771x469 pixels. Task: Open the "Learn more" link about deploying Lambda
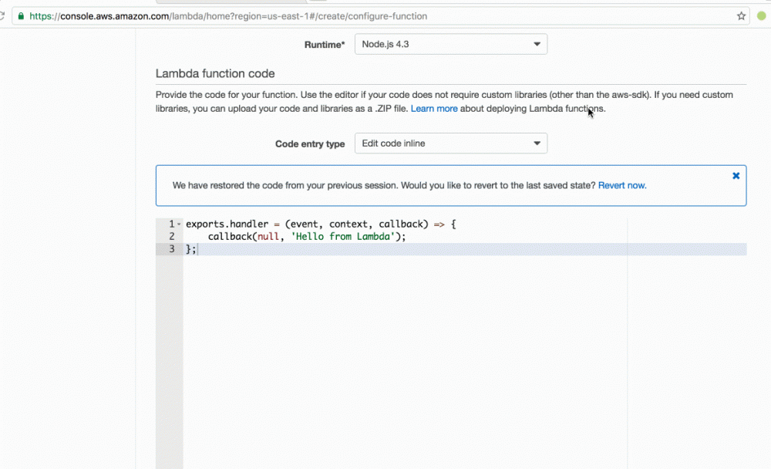[434, 109]
